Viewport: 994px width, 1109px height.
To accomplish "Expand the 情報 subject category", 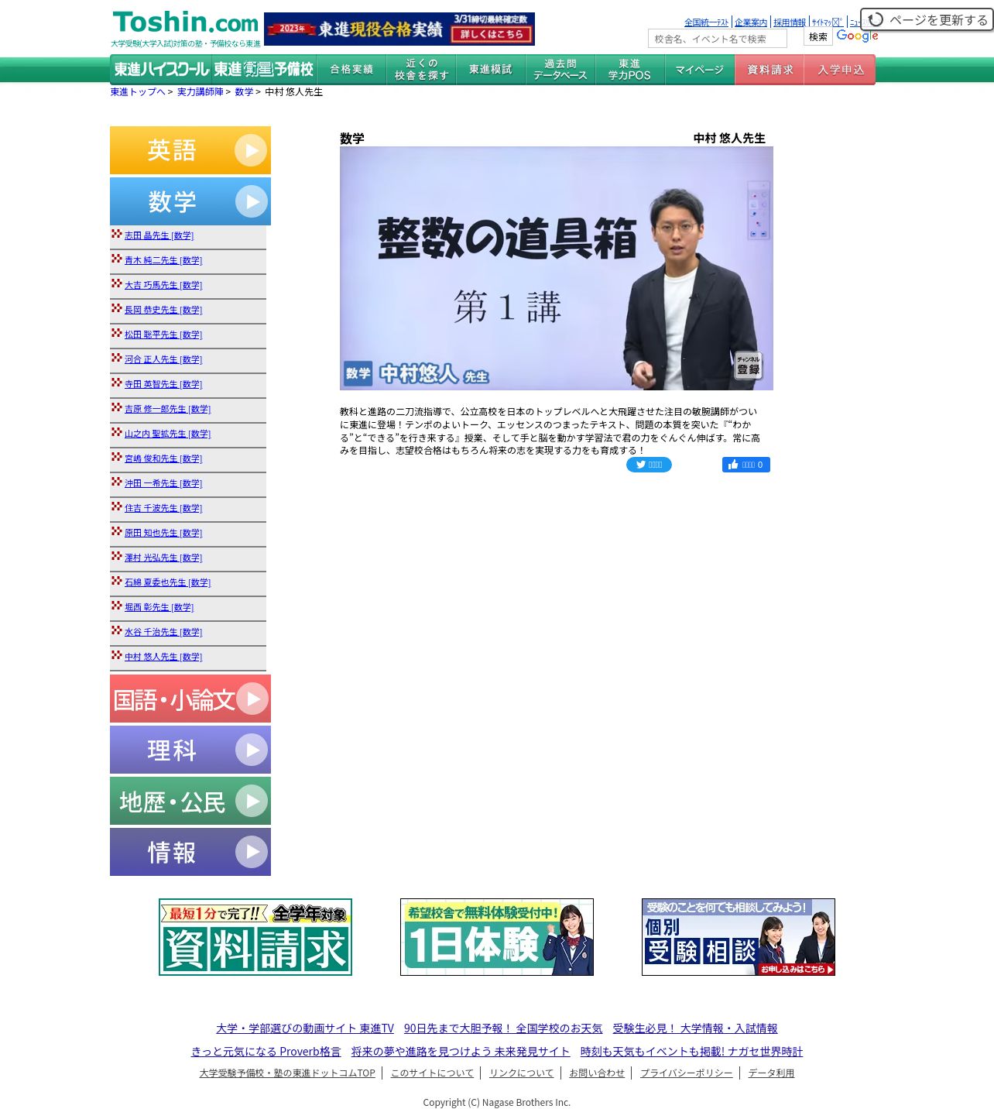I will [190, 852].
